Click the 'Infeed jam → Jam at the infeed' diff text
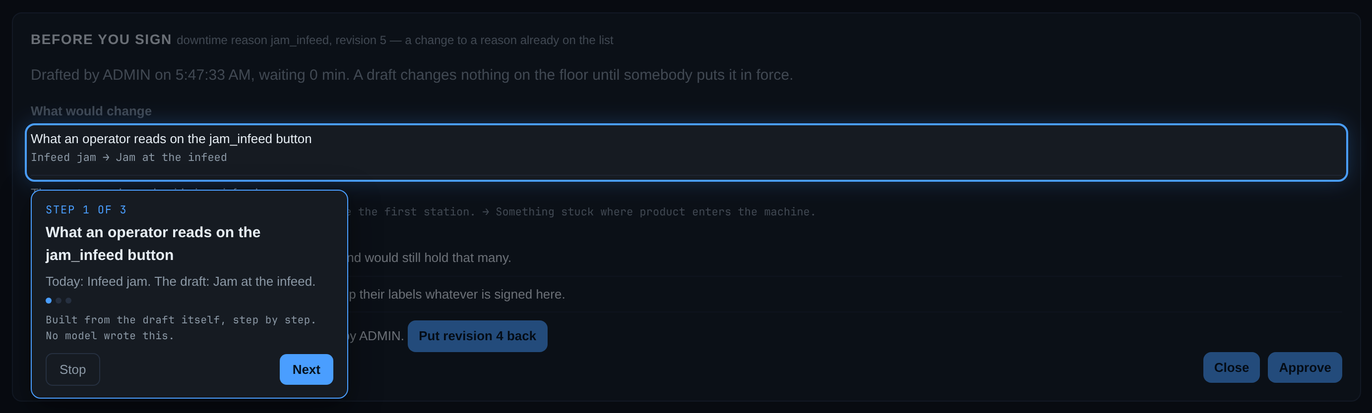 (129, 157)
